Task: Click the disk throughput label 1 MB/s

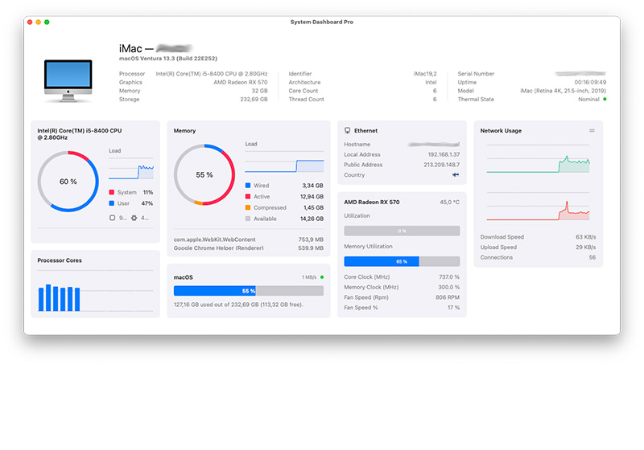Action: (x=309, y=277)
